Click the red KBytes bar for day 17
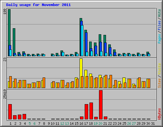Viewport: 163px width, 127px height. pyautogui.click(x=86, y=112)
